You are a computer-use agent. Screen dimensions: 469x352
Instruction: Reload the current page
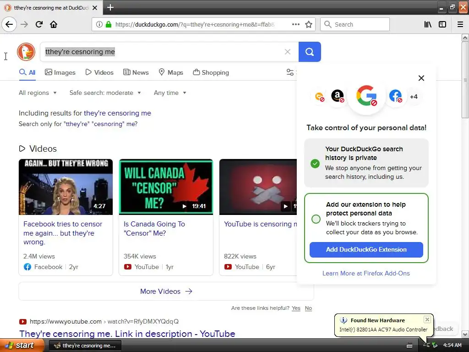point(39,24)
